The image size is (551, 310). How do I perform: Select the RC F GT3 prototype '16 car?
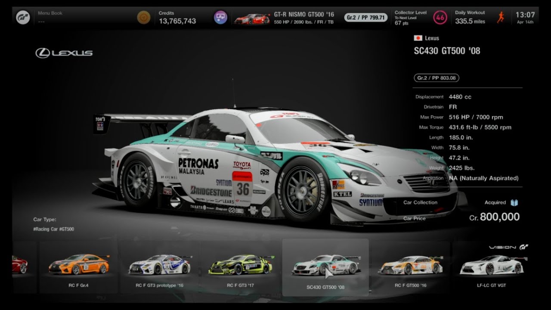tap(160, 267)
